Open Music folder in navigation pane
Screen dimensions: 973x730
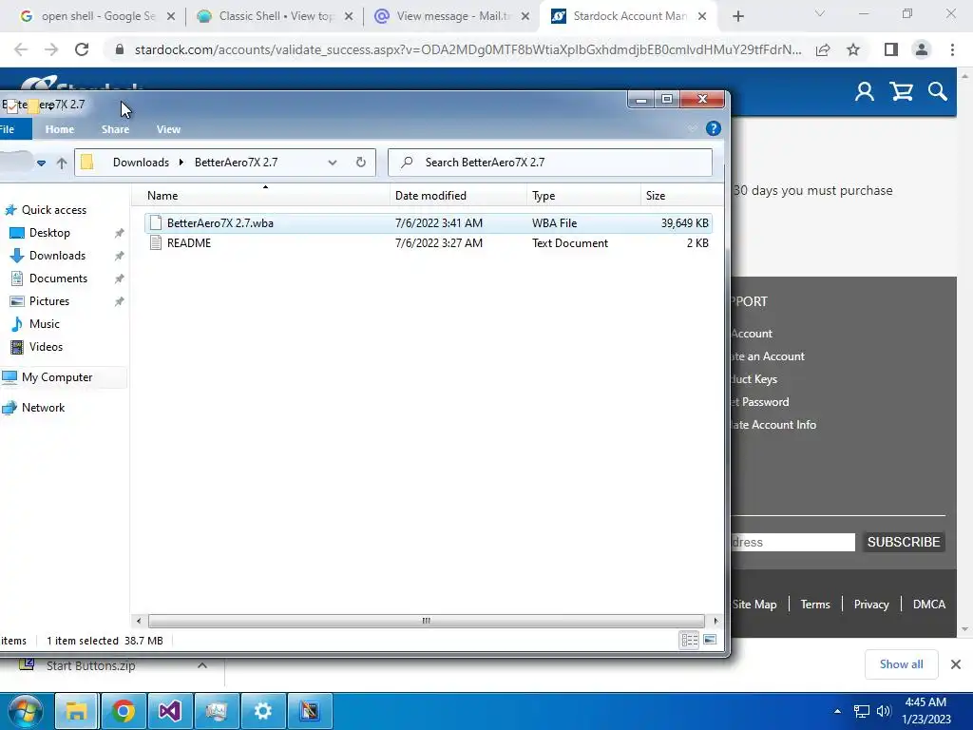pyautogui.click(x=44, y=324)
